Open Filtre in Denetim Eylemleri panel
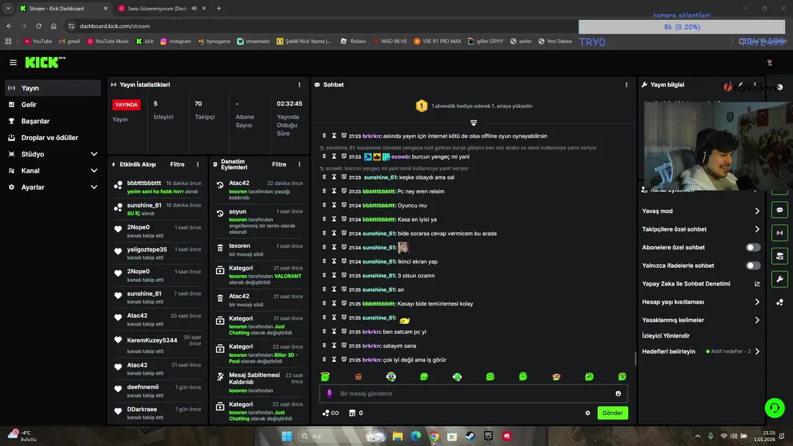This screenshot has height=446, width=793. coord(279,165)
